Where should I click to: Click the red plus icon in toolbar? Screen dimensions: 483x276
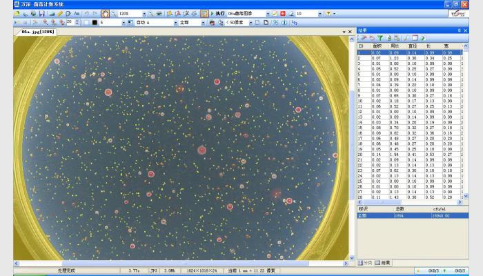283,13
